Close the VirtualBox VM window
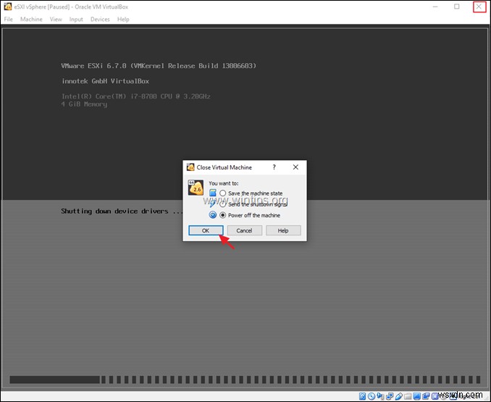This screenshot has height=402, width=491. 479,7
